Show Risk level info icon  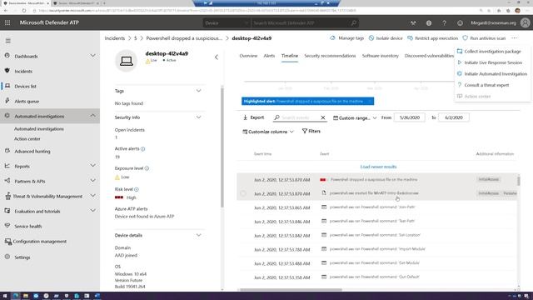click(x=137, y=189)
